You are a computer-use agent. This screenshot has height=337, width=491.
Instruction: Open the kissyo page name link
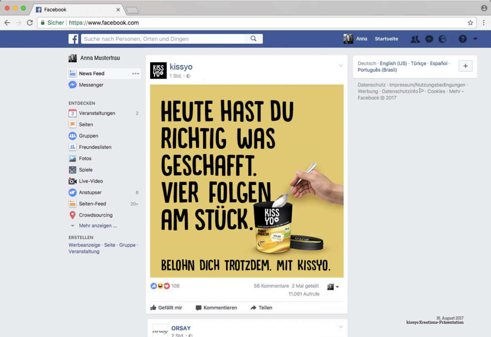click(181, 67)
